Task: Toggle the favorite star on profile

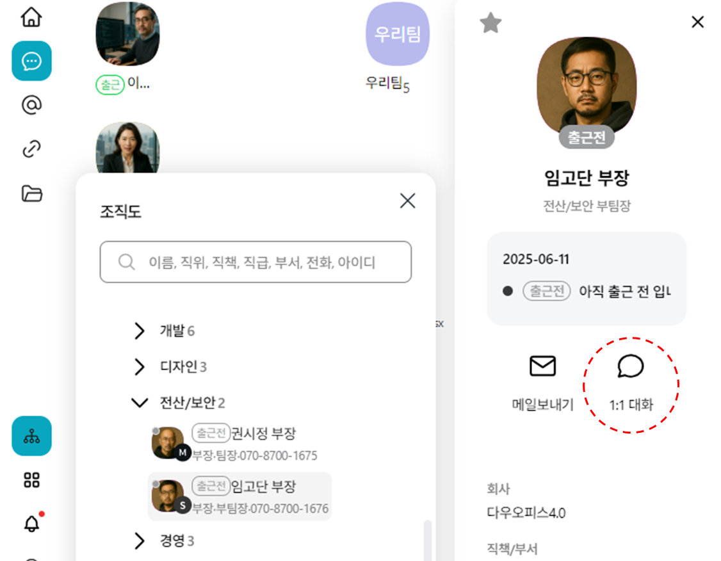Action: [490, 23]
